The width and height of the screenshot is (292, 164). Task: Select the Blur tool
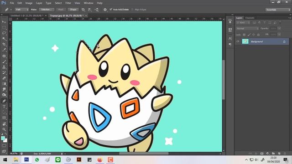pos(4,89)
